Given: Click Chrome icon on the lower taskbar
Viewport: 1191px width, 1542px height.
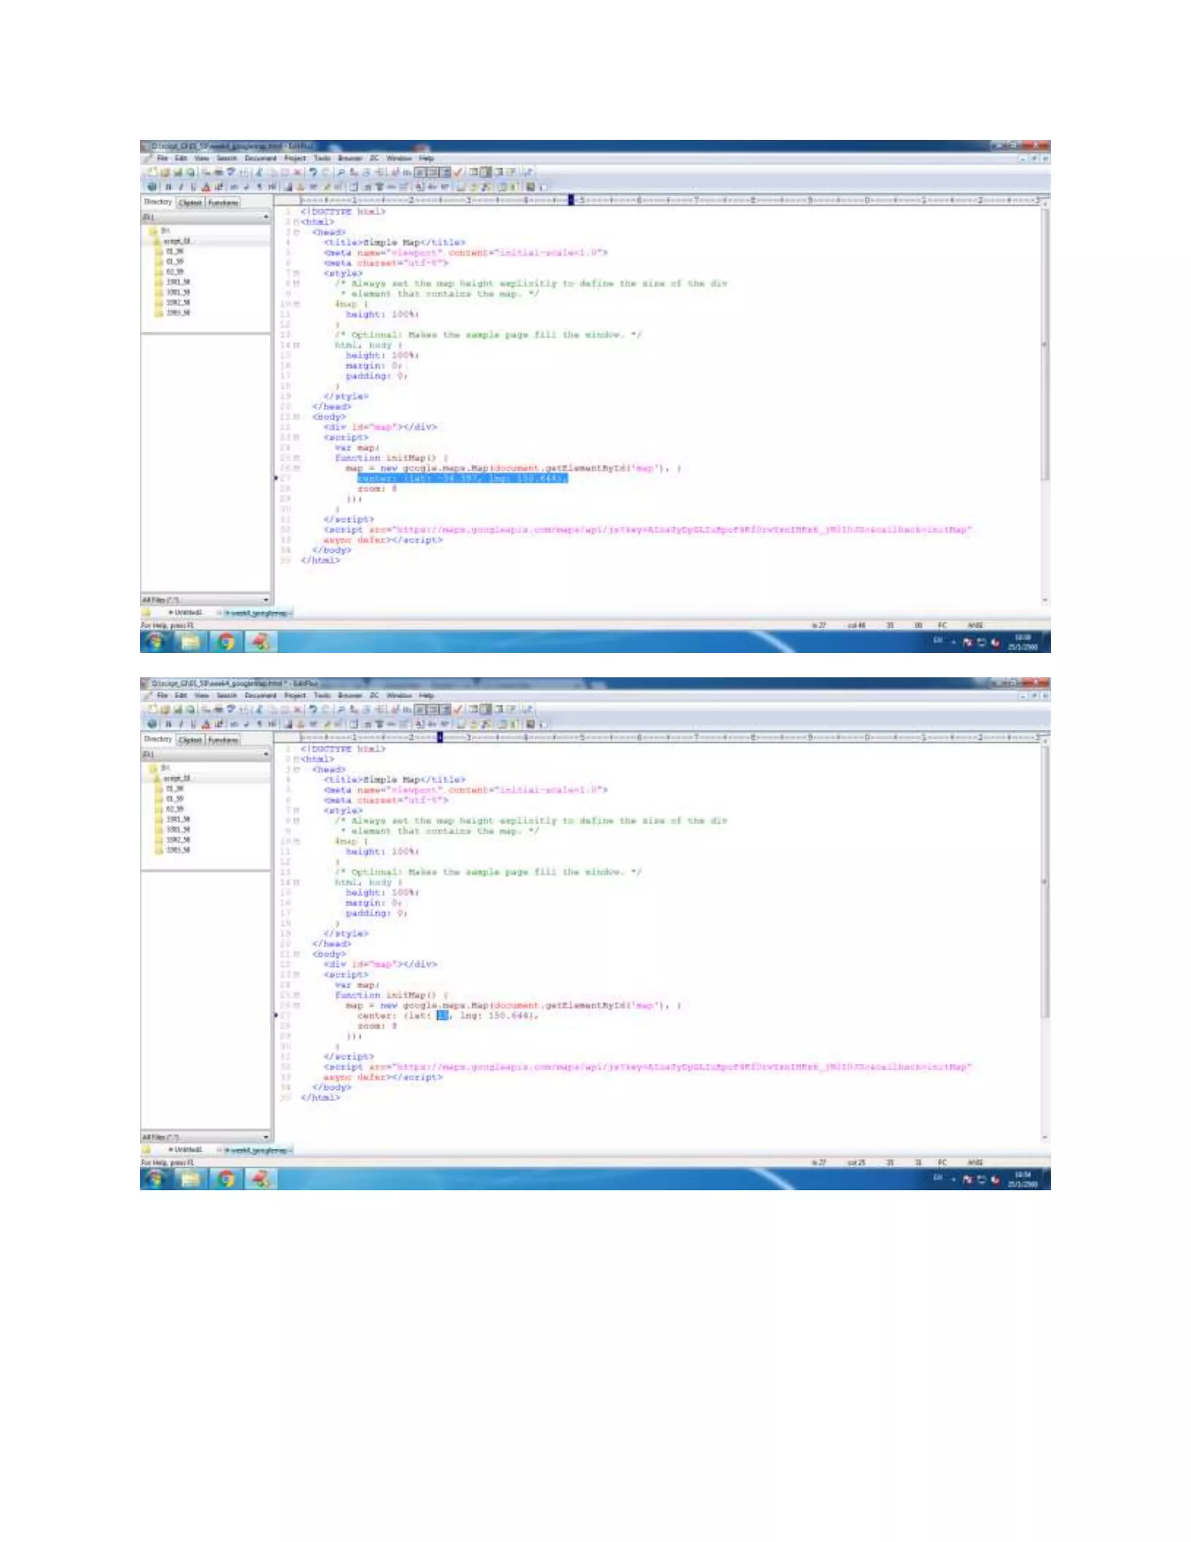Looking at the screenshot, I should 226,1178.
